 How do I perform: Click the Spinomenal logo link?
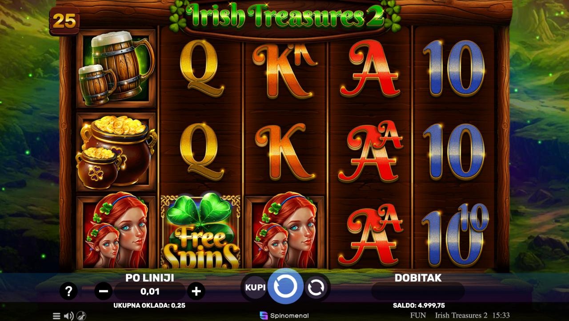(284, 316)
